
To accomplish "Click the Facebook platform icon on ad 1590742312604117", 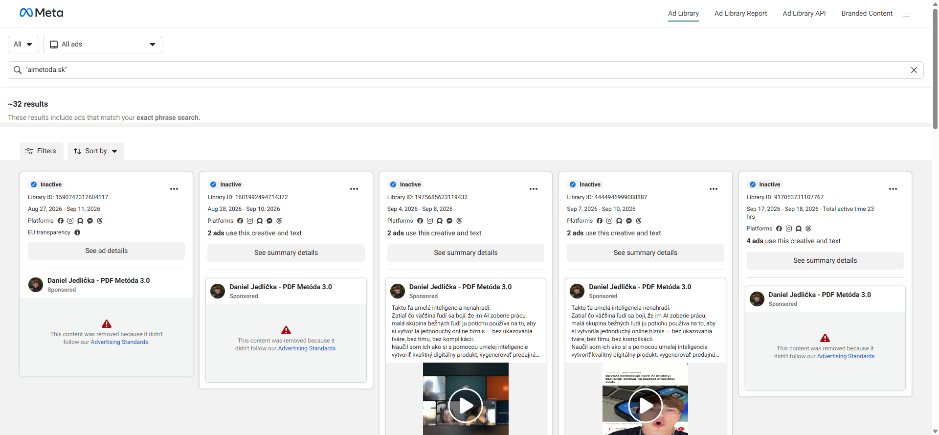I will pos(61,221).
